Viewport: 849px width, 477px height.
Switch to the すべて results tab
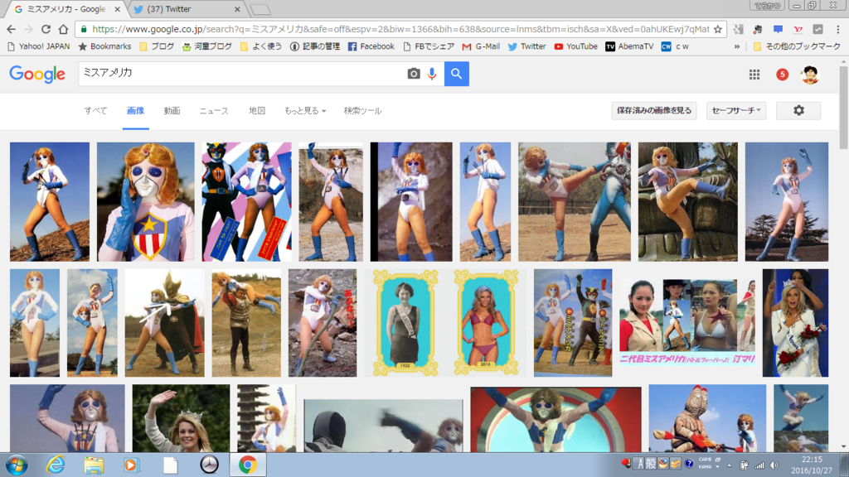click(95, 110)
